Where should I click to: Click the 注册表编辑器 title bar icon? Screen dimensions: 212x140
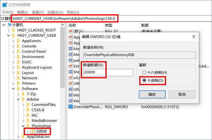[5, 5]
